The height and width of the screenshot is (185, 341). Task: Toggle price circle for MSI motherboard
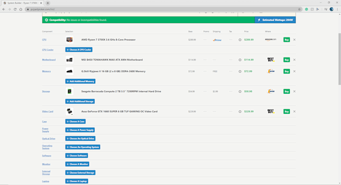point(240,60)
